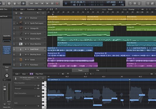Solo the Synth Pad Layers track
This screenshot has height=109, width=156.
pos(28,23)
